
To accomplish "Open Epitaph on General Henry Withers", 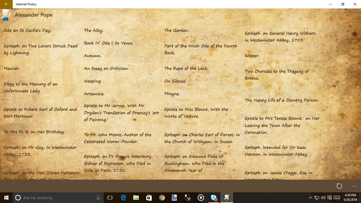I will point(281,37).
